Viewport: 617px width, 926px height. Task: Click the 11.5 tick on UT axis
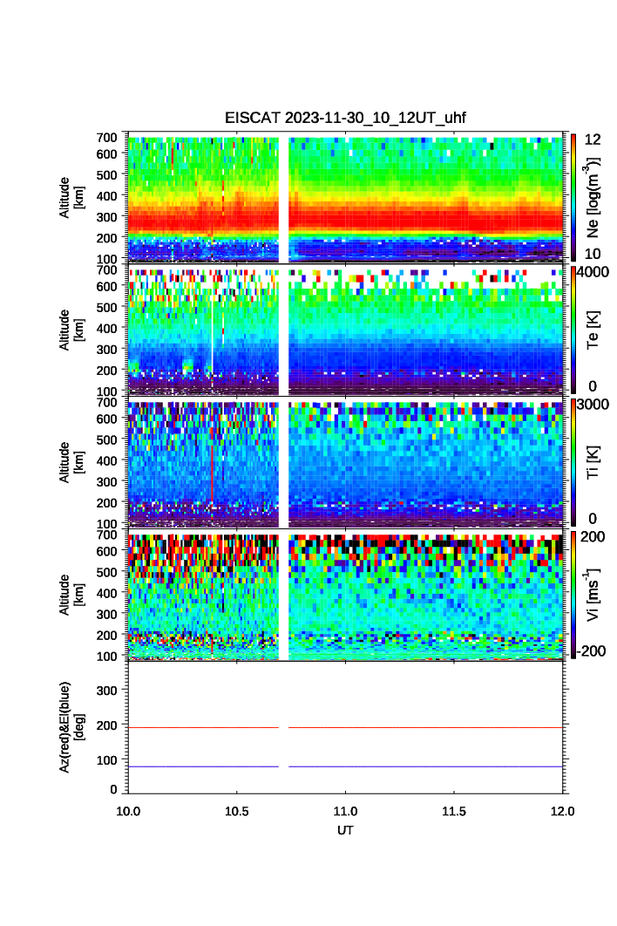[454, 811]
